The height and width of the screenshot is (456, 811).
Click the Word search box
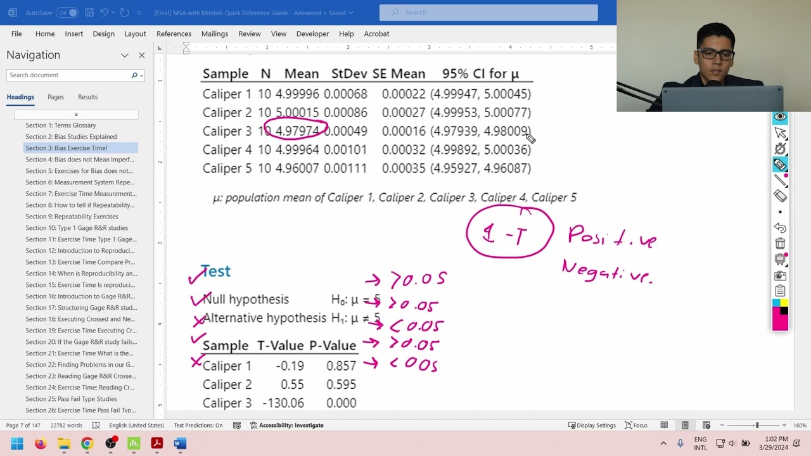488,12
